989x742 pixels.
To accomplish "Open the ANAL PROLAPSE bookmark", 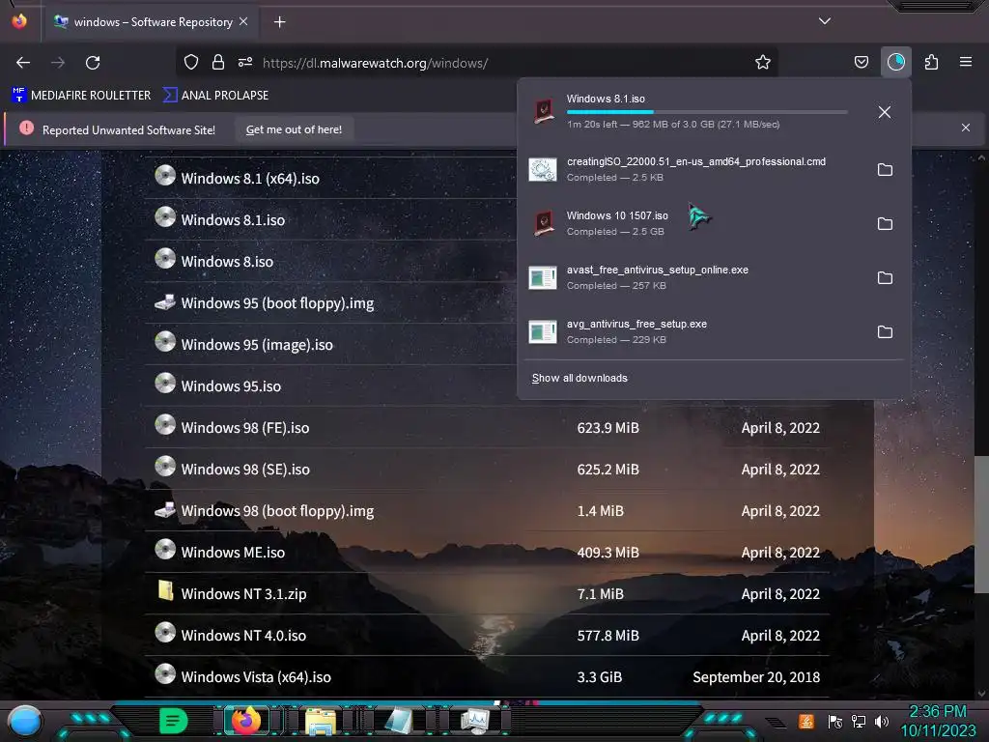I will pos(215,96).
